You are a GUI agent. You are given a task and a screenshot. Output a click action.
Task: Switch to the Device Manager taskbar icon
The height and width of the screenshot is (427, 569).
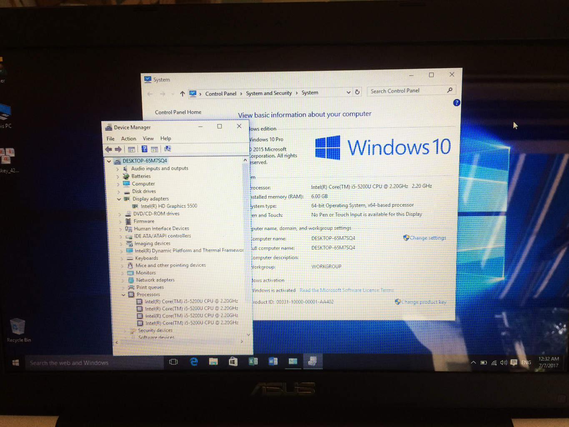click(x=313, y=361)
